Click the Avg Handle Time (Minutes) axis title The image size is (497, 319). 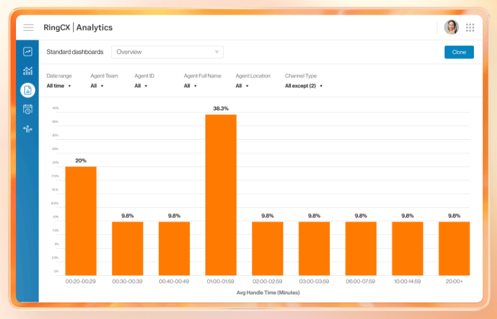[x=268, y=293]
